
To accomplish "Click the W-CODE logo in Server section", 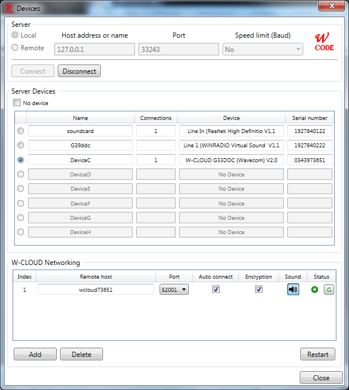I will coord(324,42).
